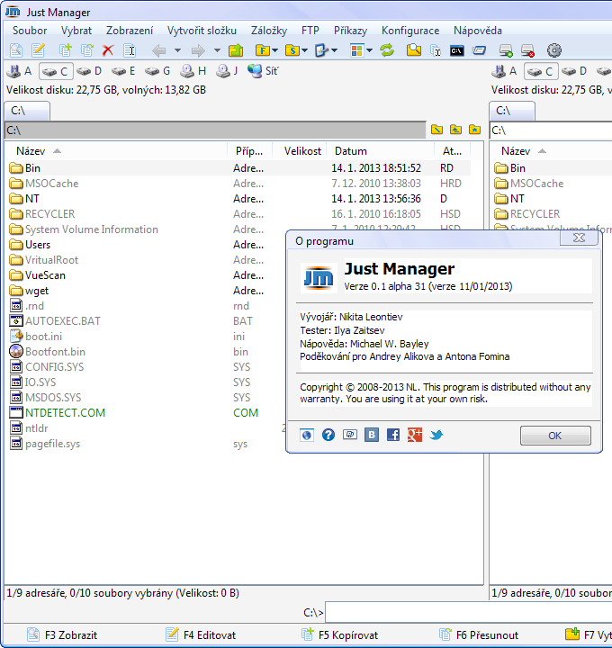Switch left panel to CD drive H
This screenshot has width=612, height=648.
click(193, 71)
